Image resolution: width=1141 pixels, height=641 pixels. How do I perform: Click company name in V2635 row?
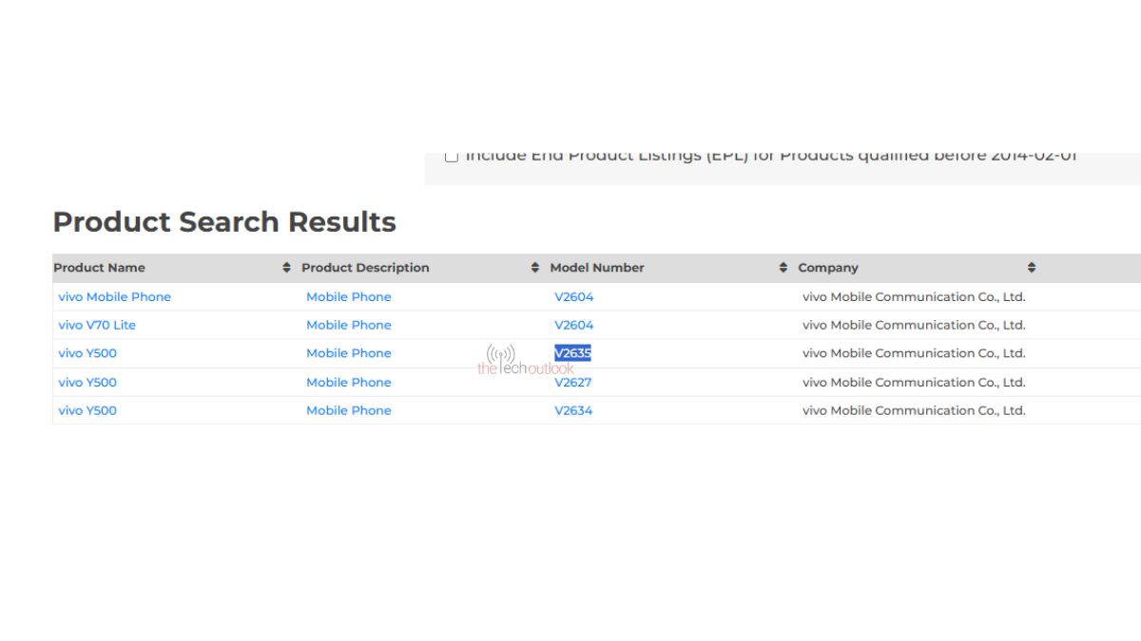tap(914, 353)
